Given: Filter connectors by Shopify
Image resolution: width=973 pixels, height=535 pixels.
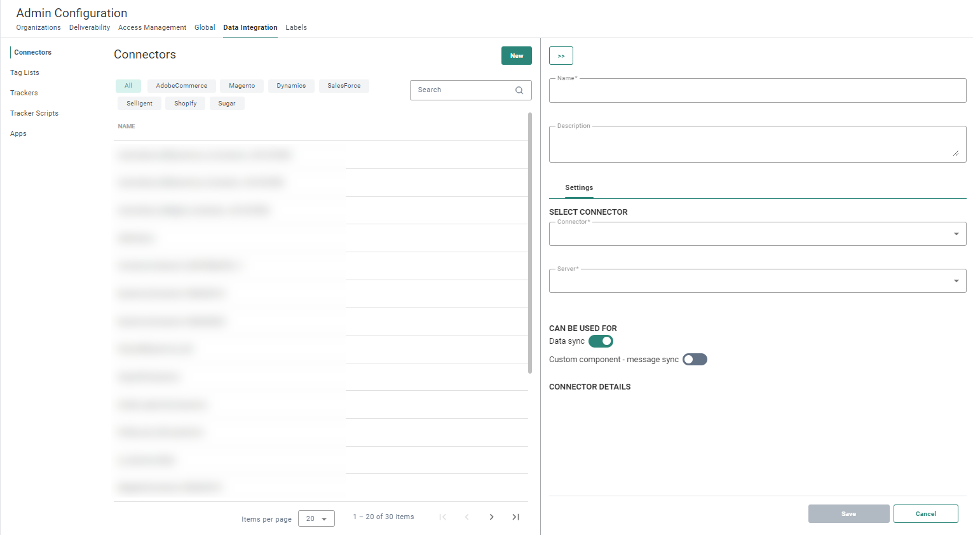Looking at the screenshot, I should pyautogui.click(x=185, y=104).
